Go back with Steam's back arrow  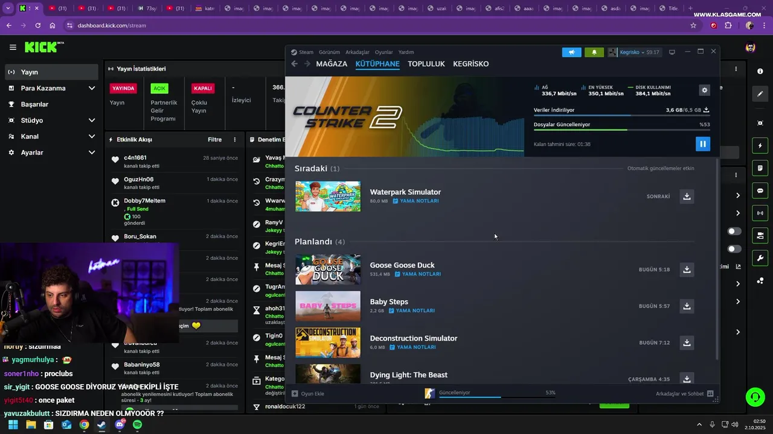[x=295, y=64]
